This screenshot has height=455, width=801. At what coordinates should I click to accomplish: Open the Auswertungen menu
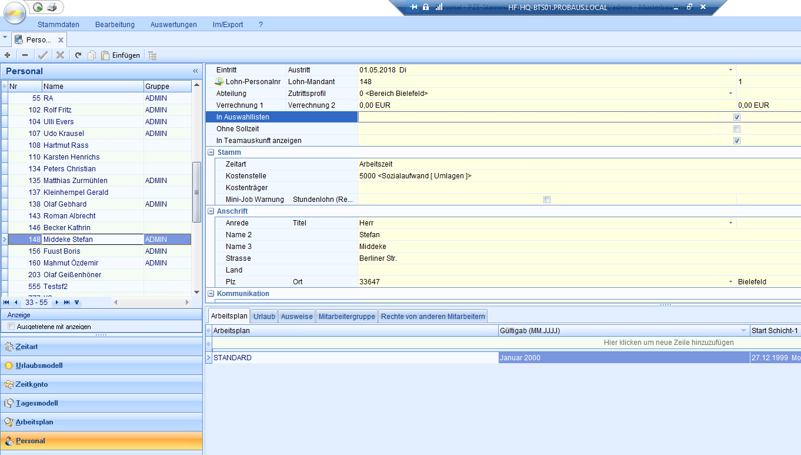tap(173, 25)
